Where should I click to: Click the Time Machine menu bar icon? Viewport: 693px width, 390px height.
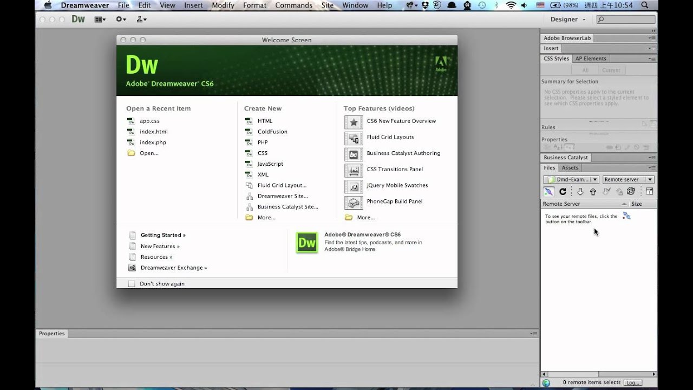click(x=482, y=5)
